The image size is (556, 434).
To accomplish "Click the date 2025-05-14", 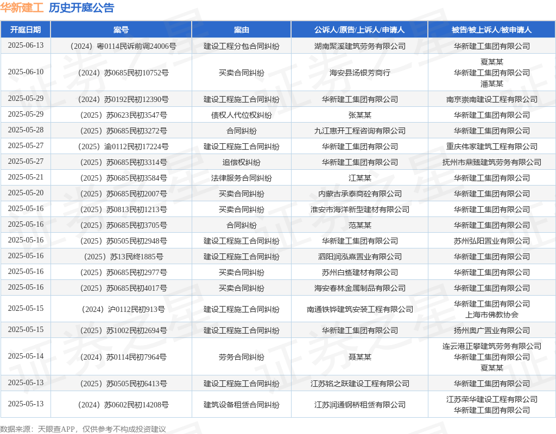I will pos(26,356).
